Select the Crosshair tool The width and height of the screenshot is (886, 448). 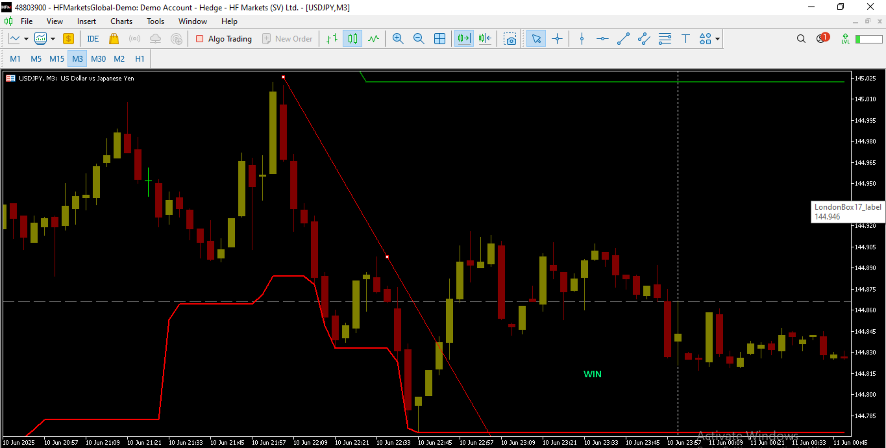tap(557, 38)
